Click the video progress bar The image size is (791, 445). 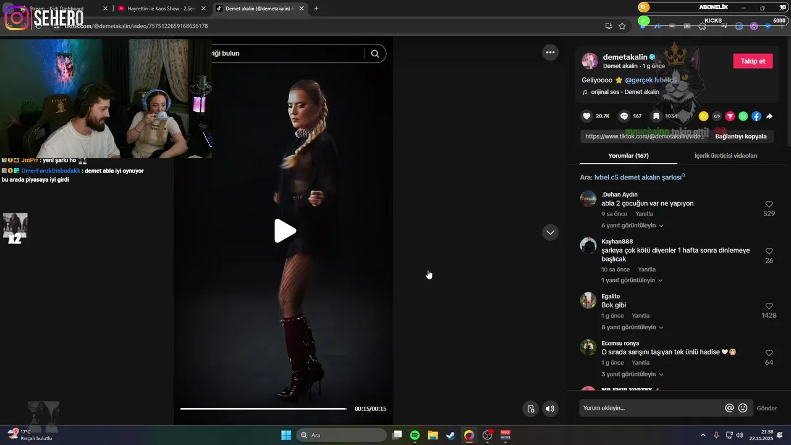click(x=264, y=409)
